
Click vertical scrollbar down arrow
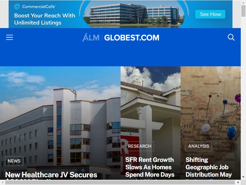pyautogui.click(x=243, y=177)
